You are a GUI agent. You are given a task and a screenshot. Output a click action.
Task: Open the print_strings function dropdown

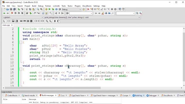(x=92, y=17)
